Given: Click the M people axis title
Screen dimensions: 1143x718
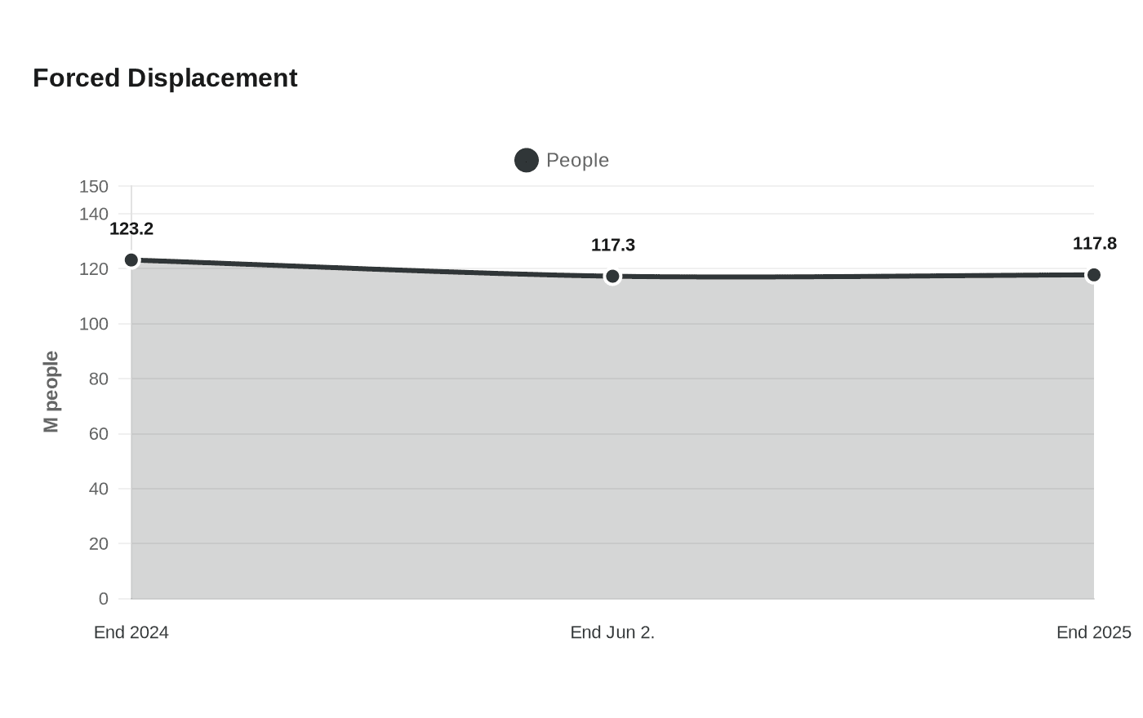Looking at the screenshot, I should (51, 392).
